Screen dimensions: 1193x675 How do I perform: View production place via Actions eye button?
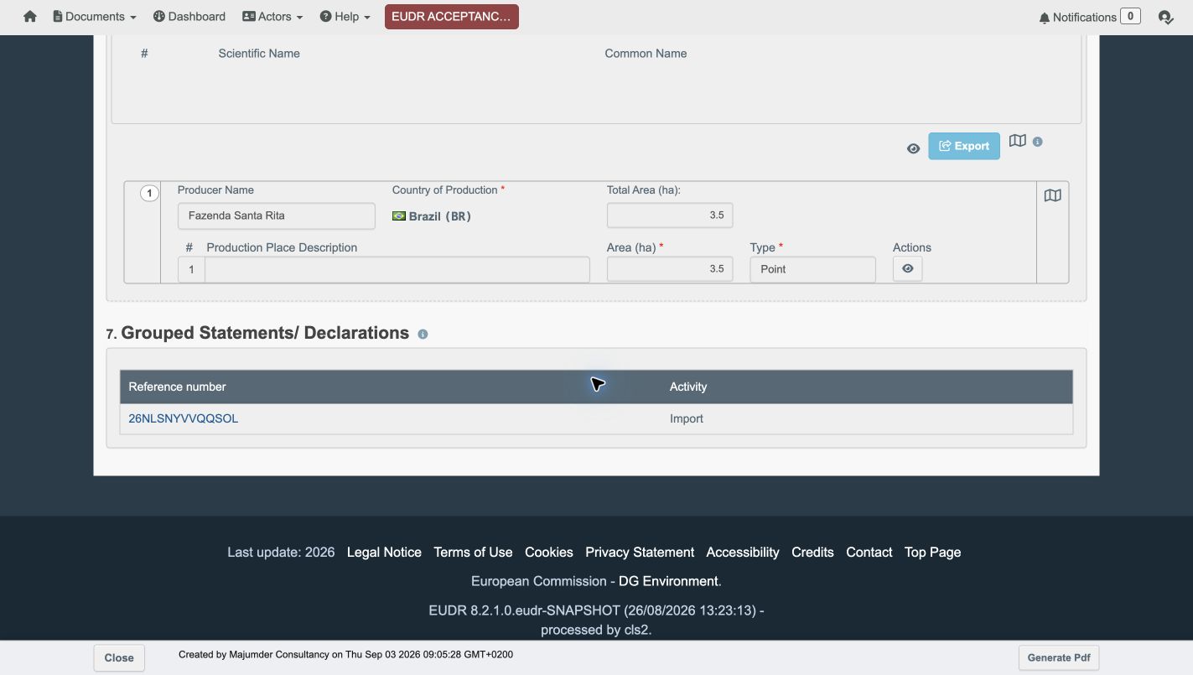907,269
